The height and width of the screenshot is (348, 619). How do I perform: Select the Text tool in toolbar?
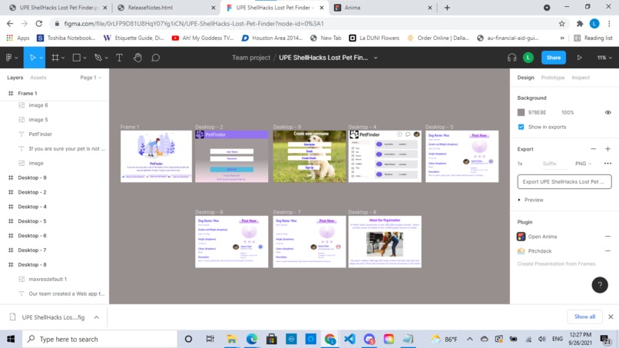point(119,58)
